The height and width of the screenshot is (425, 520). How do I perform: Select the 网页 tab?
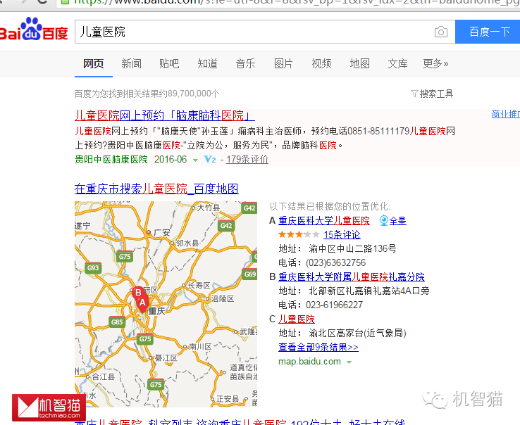(x=94, y=63)
